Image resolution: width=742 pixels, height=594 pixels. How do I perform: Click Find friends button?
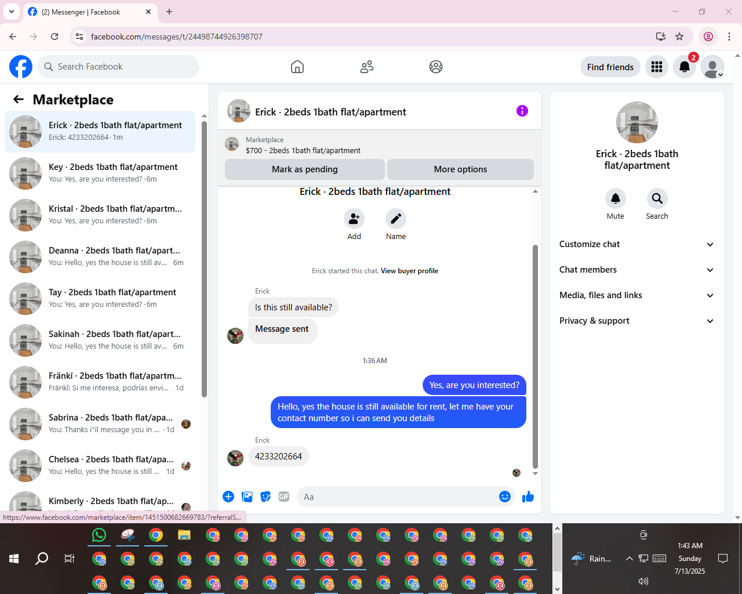pyautogui.click(x=610, y=67)
